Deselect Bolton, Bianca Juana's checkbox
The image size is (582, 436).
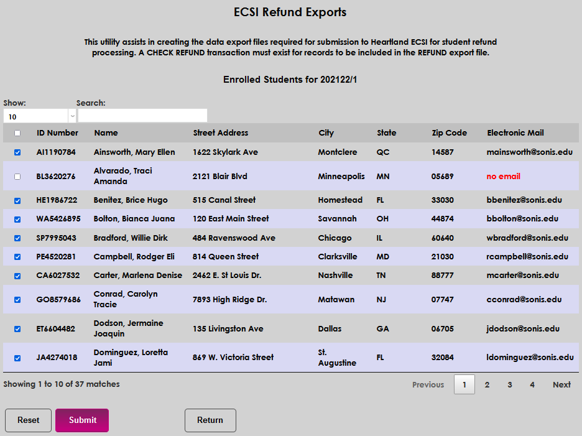pyautogui.click(x=17, y=219)
